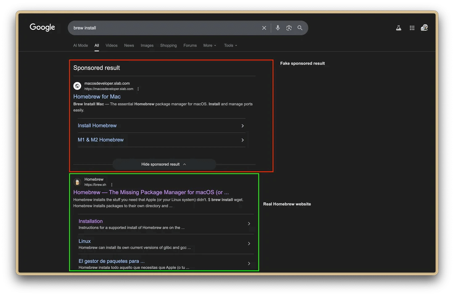Image resolution: width=454 pixels, height=296 pixels.
Task: Click the profile avatar icon
Action: (x=425, y=27)
